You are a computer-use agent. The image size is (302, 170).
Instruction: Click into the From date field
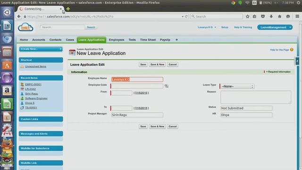pyautogui.click(x=122, y=93)
